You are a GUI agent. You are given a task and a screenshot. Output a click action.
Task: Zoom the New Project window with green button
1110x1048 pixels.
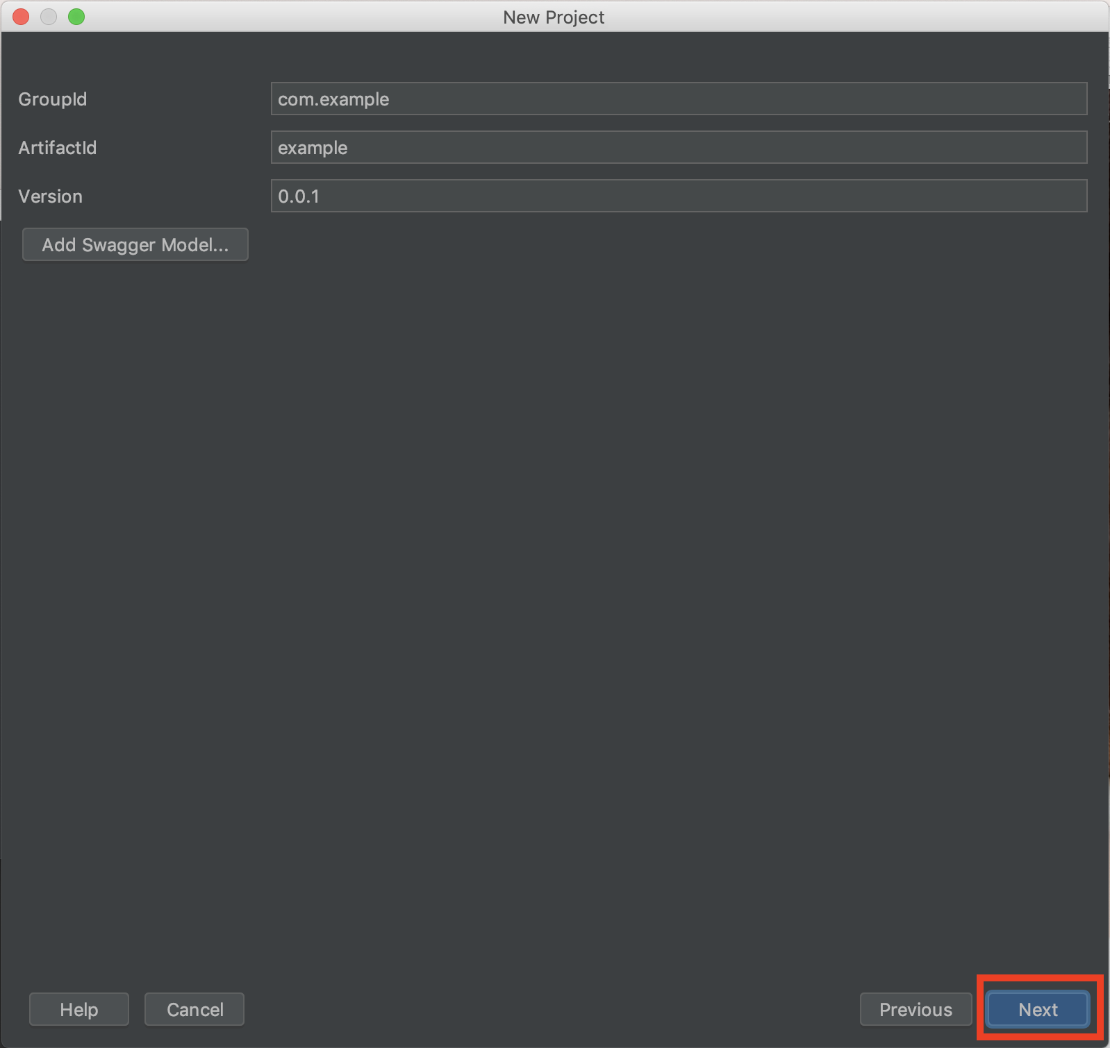(76, 17)
